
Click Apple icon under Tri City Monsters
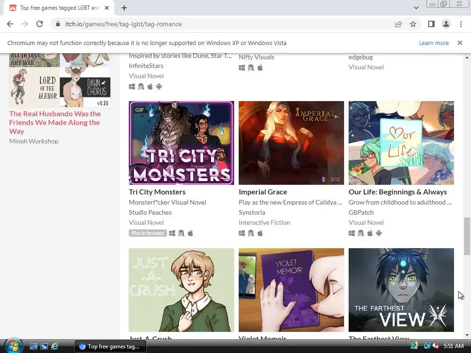click(x=190, y=233)
